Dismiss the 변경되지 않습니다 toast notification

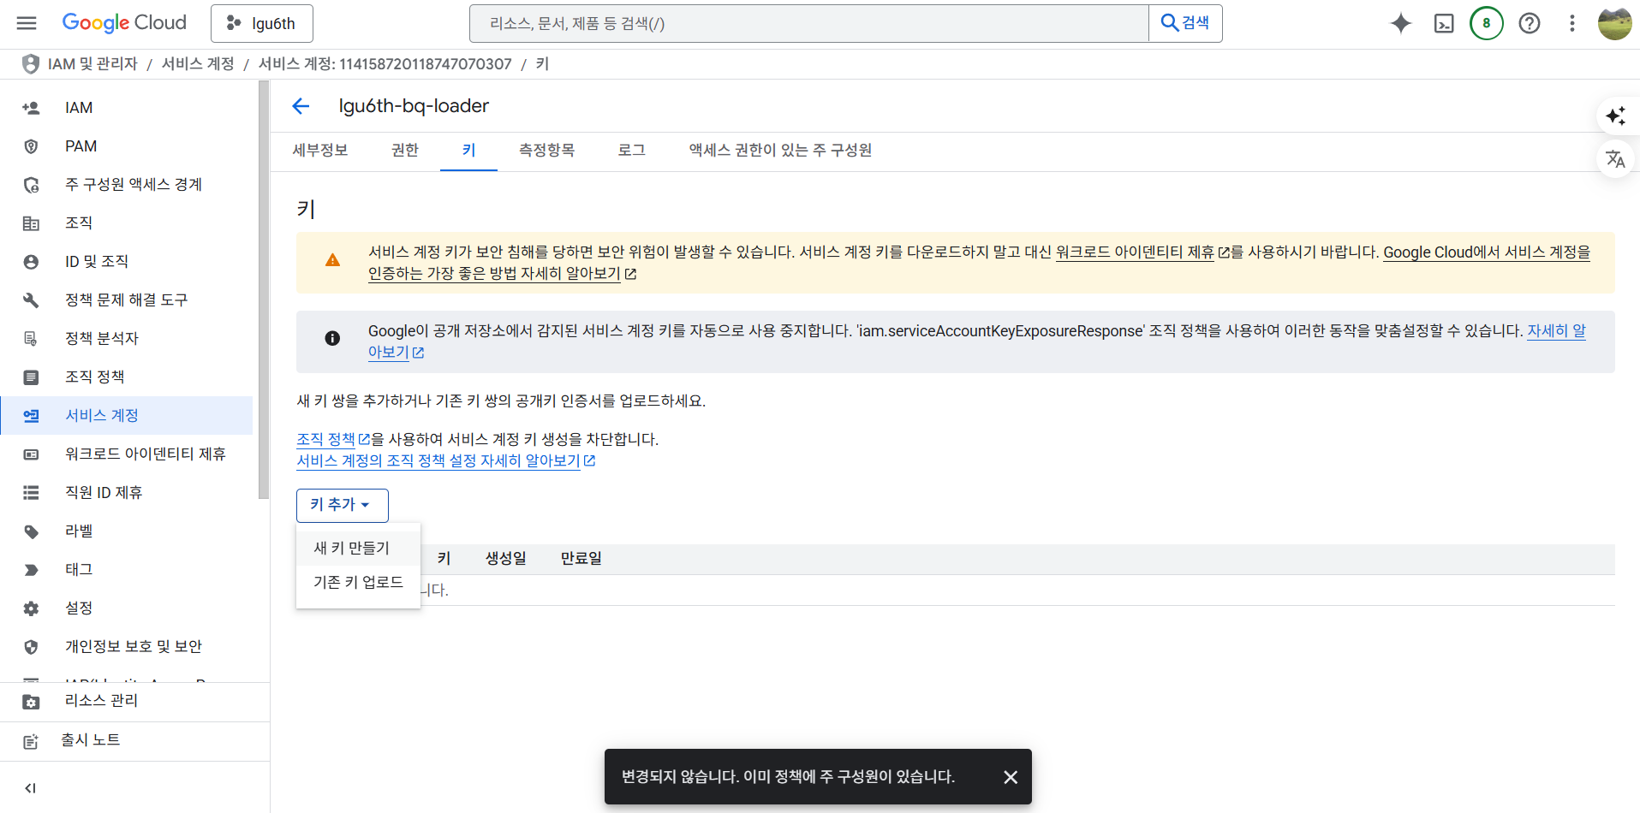click(1011, 777)
